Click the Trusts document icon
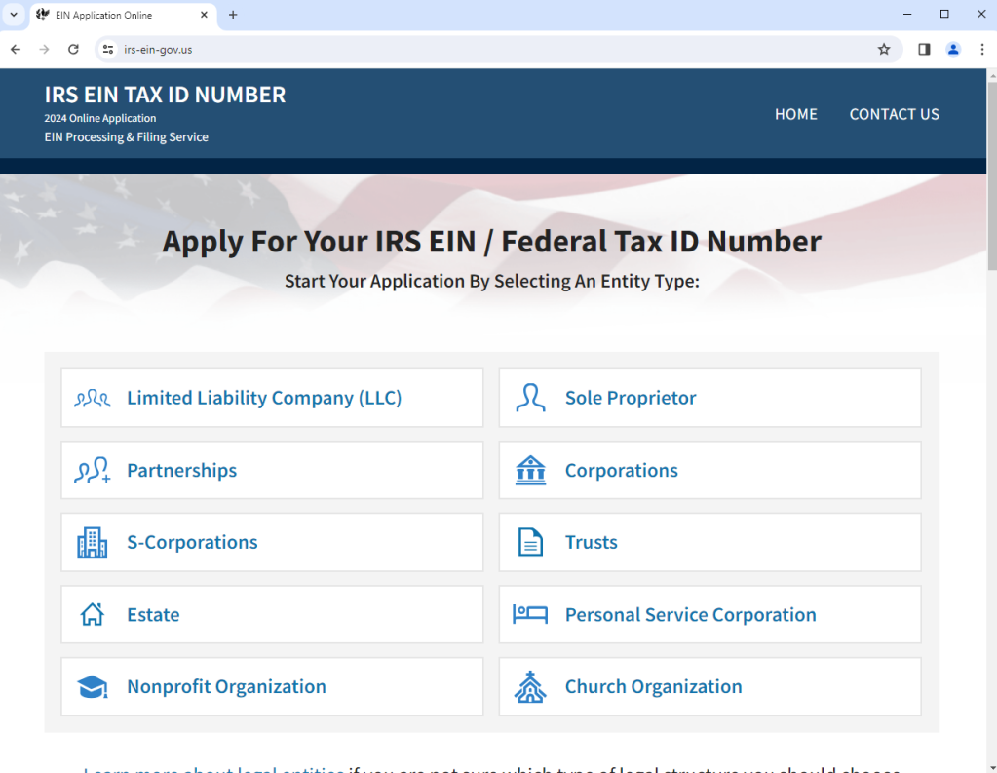This screenshot has width=997, height=773. 530,543
